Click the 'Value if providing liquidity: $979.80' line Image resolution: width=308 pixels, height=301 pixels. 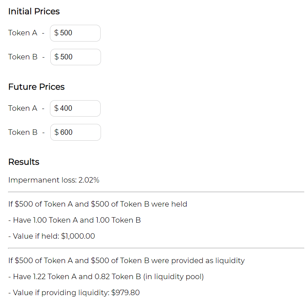click(74, 293)
